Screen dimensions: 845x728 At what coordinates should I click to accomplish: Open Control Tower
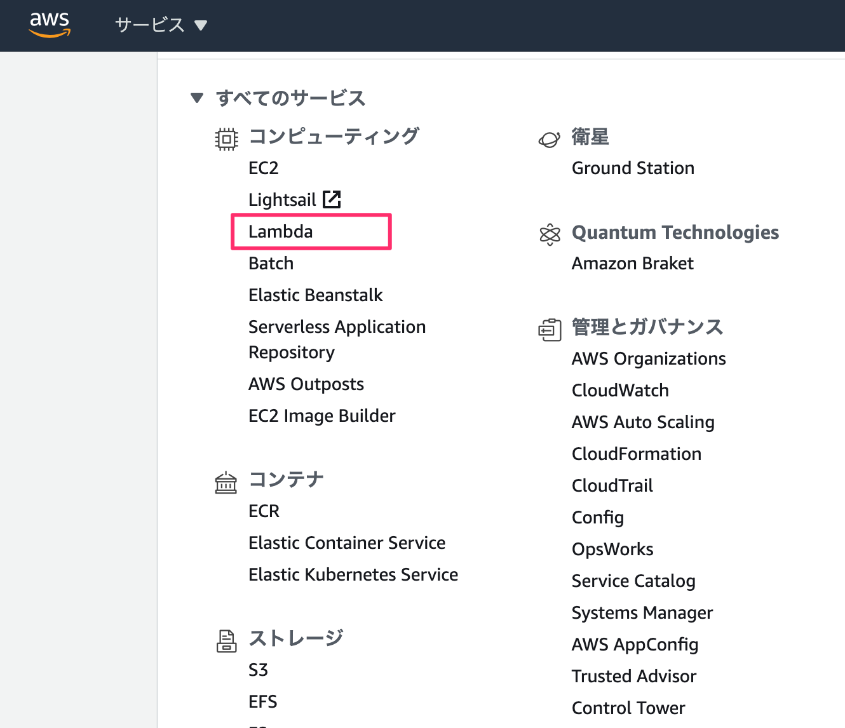[x=628, y=708]
